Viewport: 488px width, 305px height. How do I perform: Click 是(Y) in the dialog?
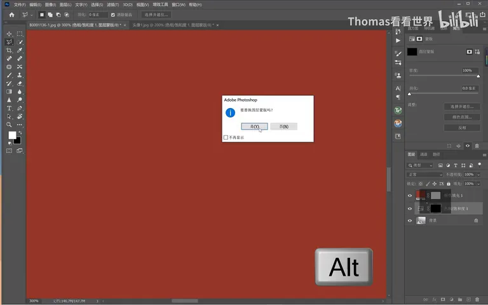254,126
